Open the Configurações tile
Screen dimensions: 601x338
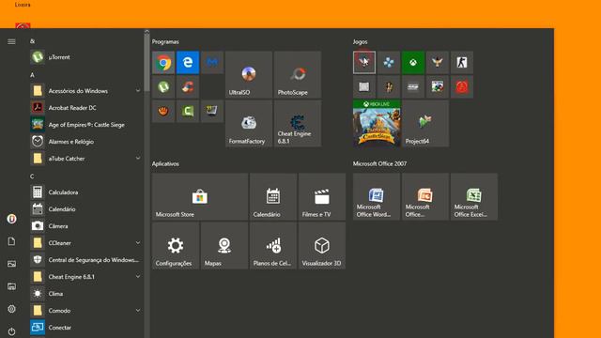pyautogui.click(x=176, y=246)
